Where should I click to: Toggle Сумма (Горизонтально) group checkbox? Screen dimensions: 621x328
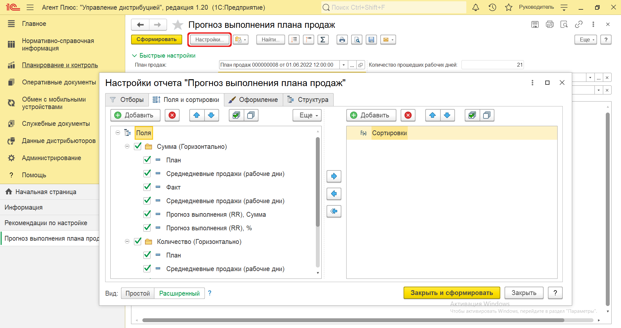click(138, 146)
